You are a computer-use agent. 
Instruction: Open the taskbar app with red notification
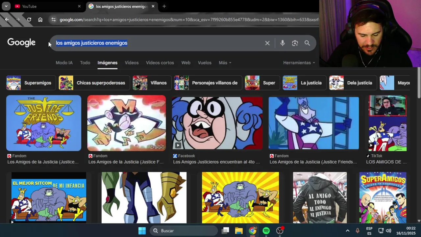[x=280, y=231]
